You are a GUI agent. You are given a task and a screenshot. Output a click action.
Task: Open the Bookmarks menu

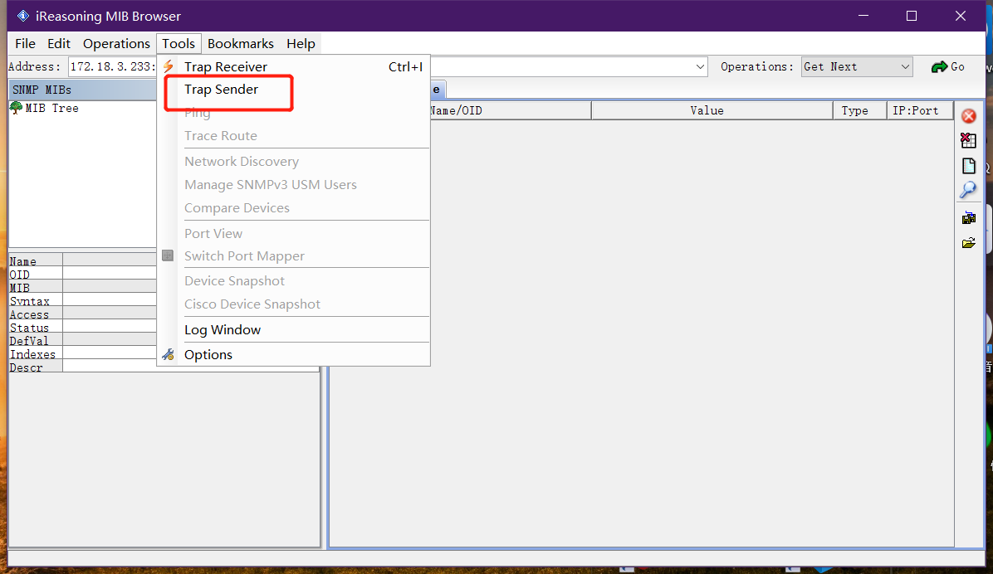coord(240,43)
